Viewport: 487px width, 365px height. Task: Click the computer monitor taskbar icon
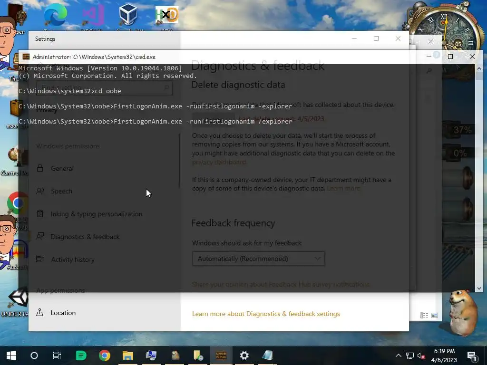[x=151, y=355]
